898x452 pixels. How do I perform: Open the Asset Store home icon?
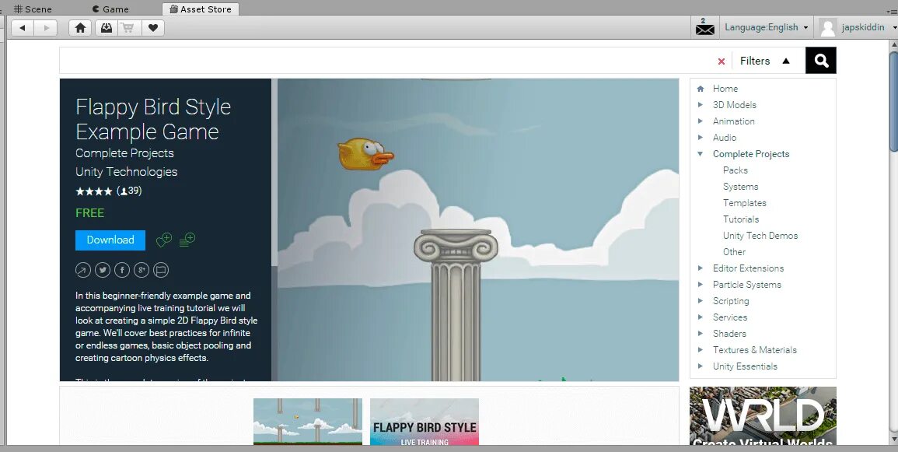coord(81,27)
